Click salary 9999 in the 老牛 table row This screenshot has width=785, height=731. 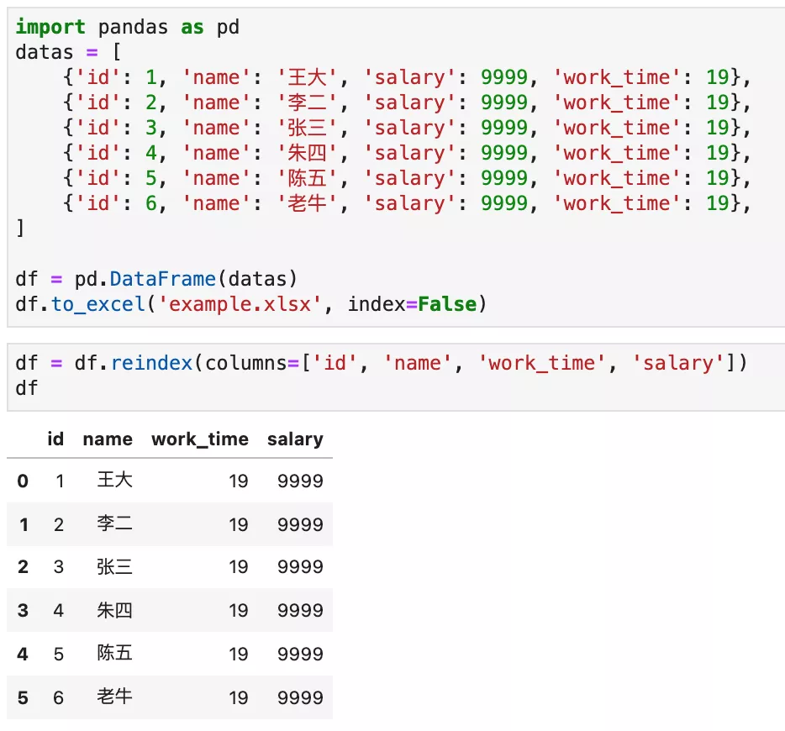tap(300, 697)
